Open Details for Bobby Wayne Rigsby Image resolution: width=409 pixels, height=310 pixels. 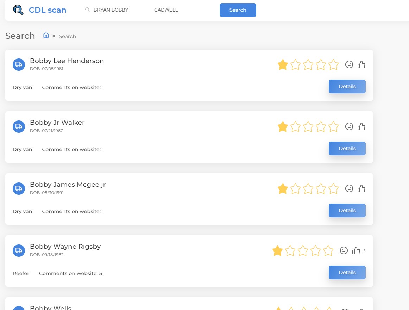347,272
